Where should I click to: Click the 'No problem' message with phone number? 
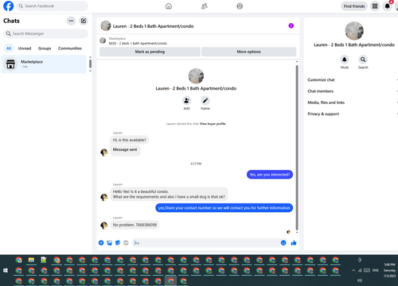(x=135, y=225)
